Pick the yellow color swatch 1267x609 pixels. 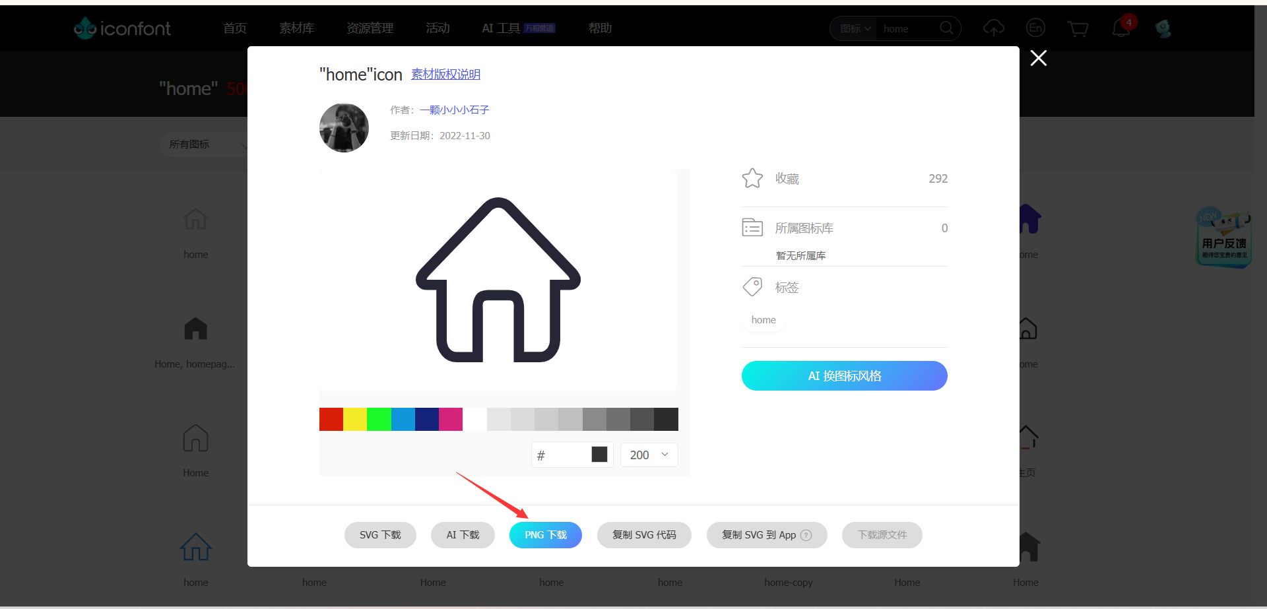point(355,419)
